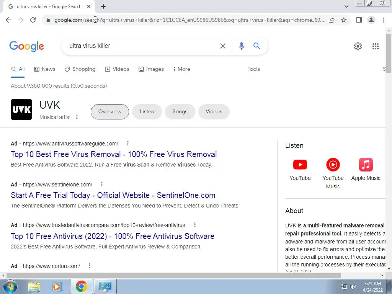Select the Listen chip

147,112
